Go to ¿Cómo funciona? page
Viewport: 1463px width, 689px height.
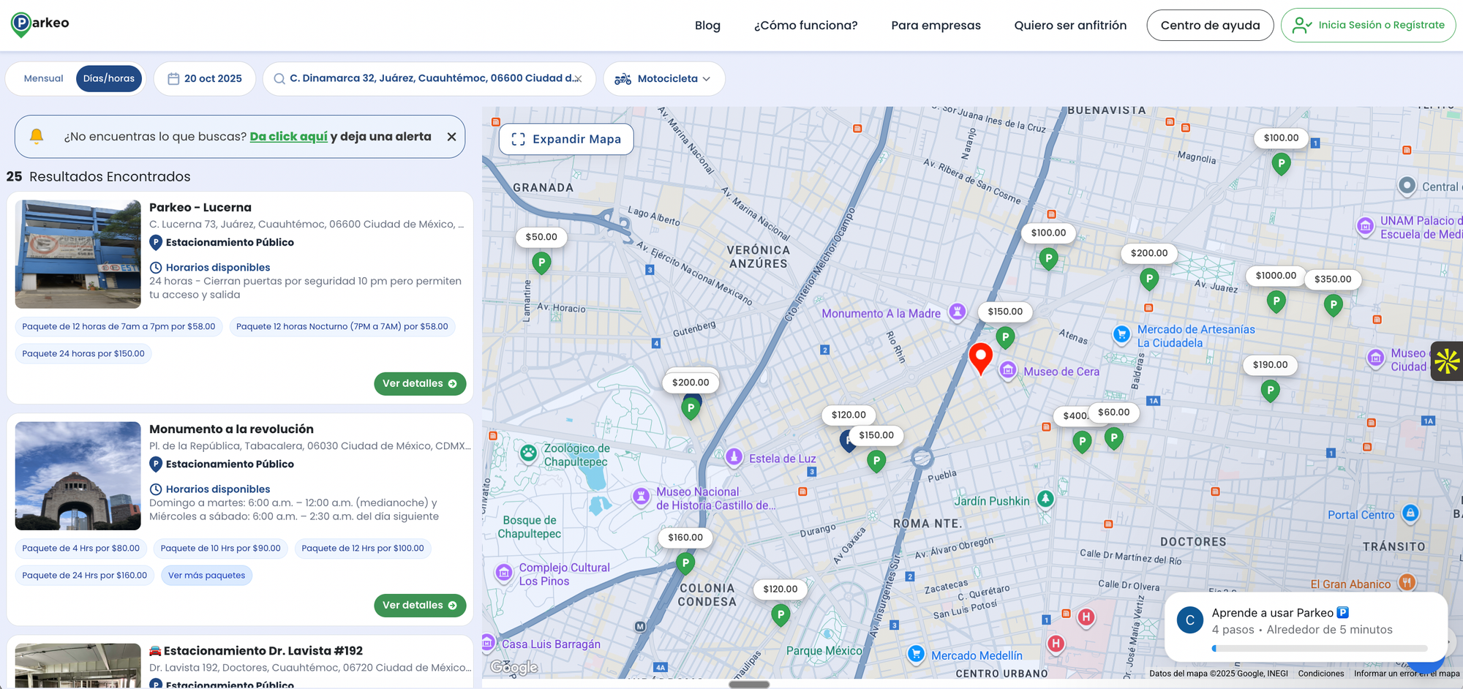805,26
